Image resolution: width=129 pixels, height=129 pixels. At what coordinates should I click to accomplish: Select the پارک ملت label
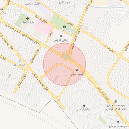[x=64, y=30]
